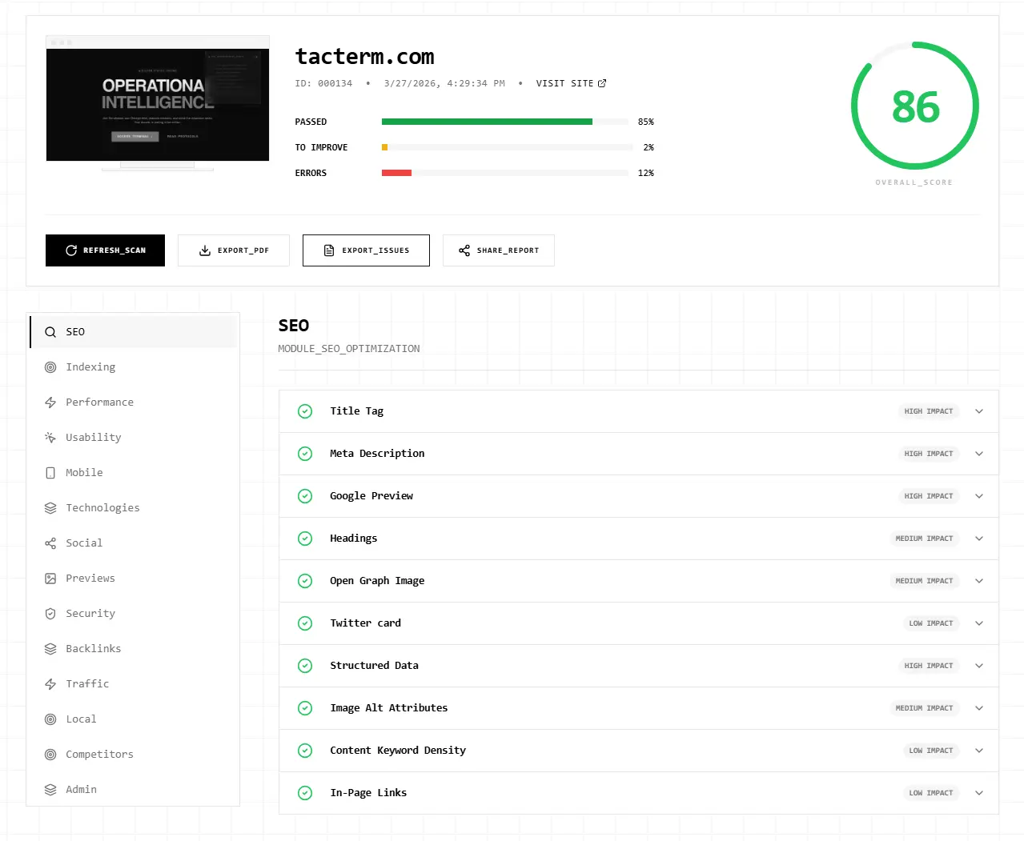Click the EXPORT_PDF button
The image size is (1024, 841).
pos(234,250)
